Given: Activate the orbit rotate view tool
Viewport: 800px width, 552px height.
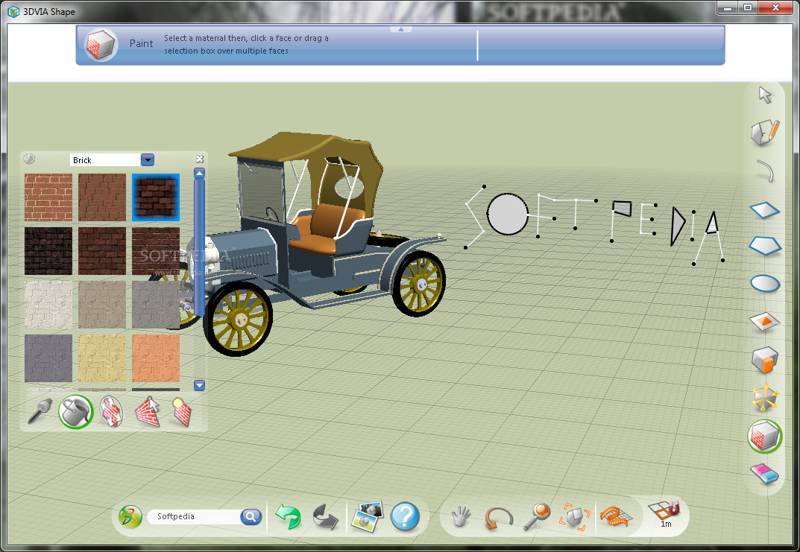Looking at the screenshot, I should (498, 518).
